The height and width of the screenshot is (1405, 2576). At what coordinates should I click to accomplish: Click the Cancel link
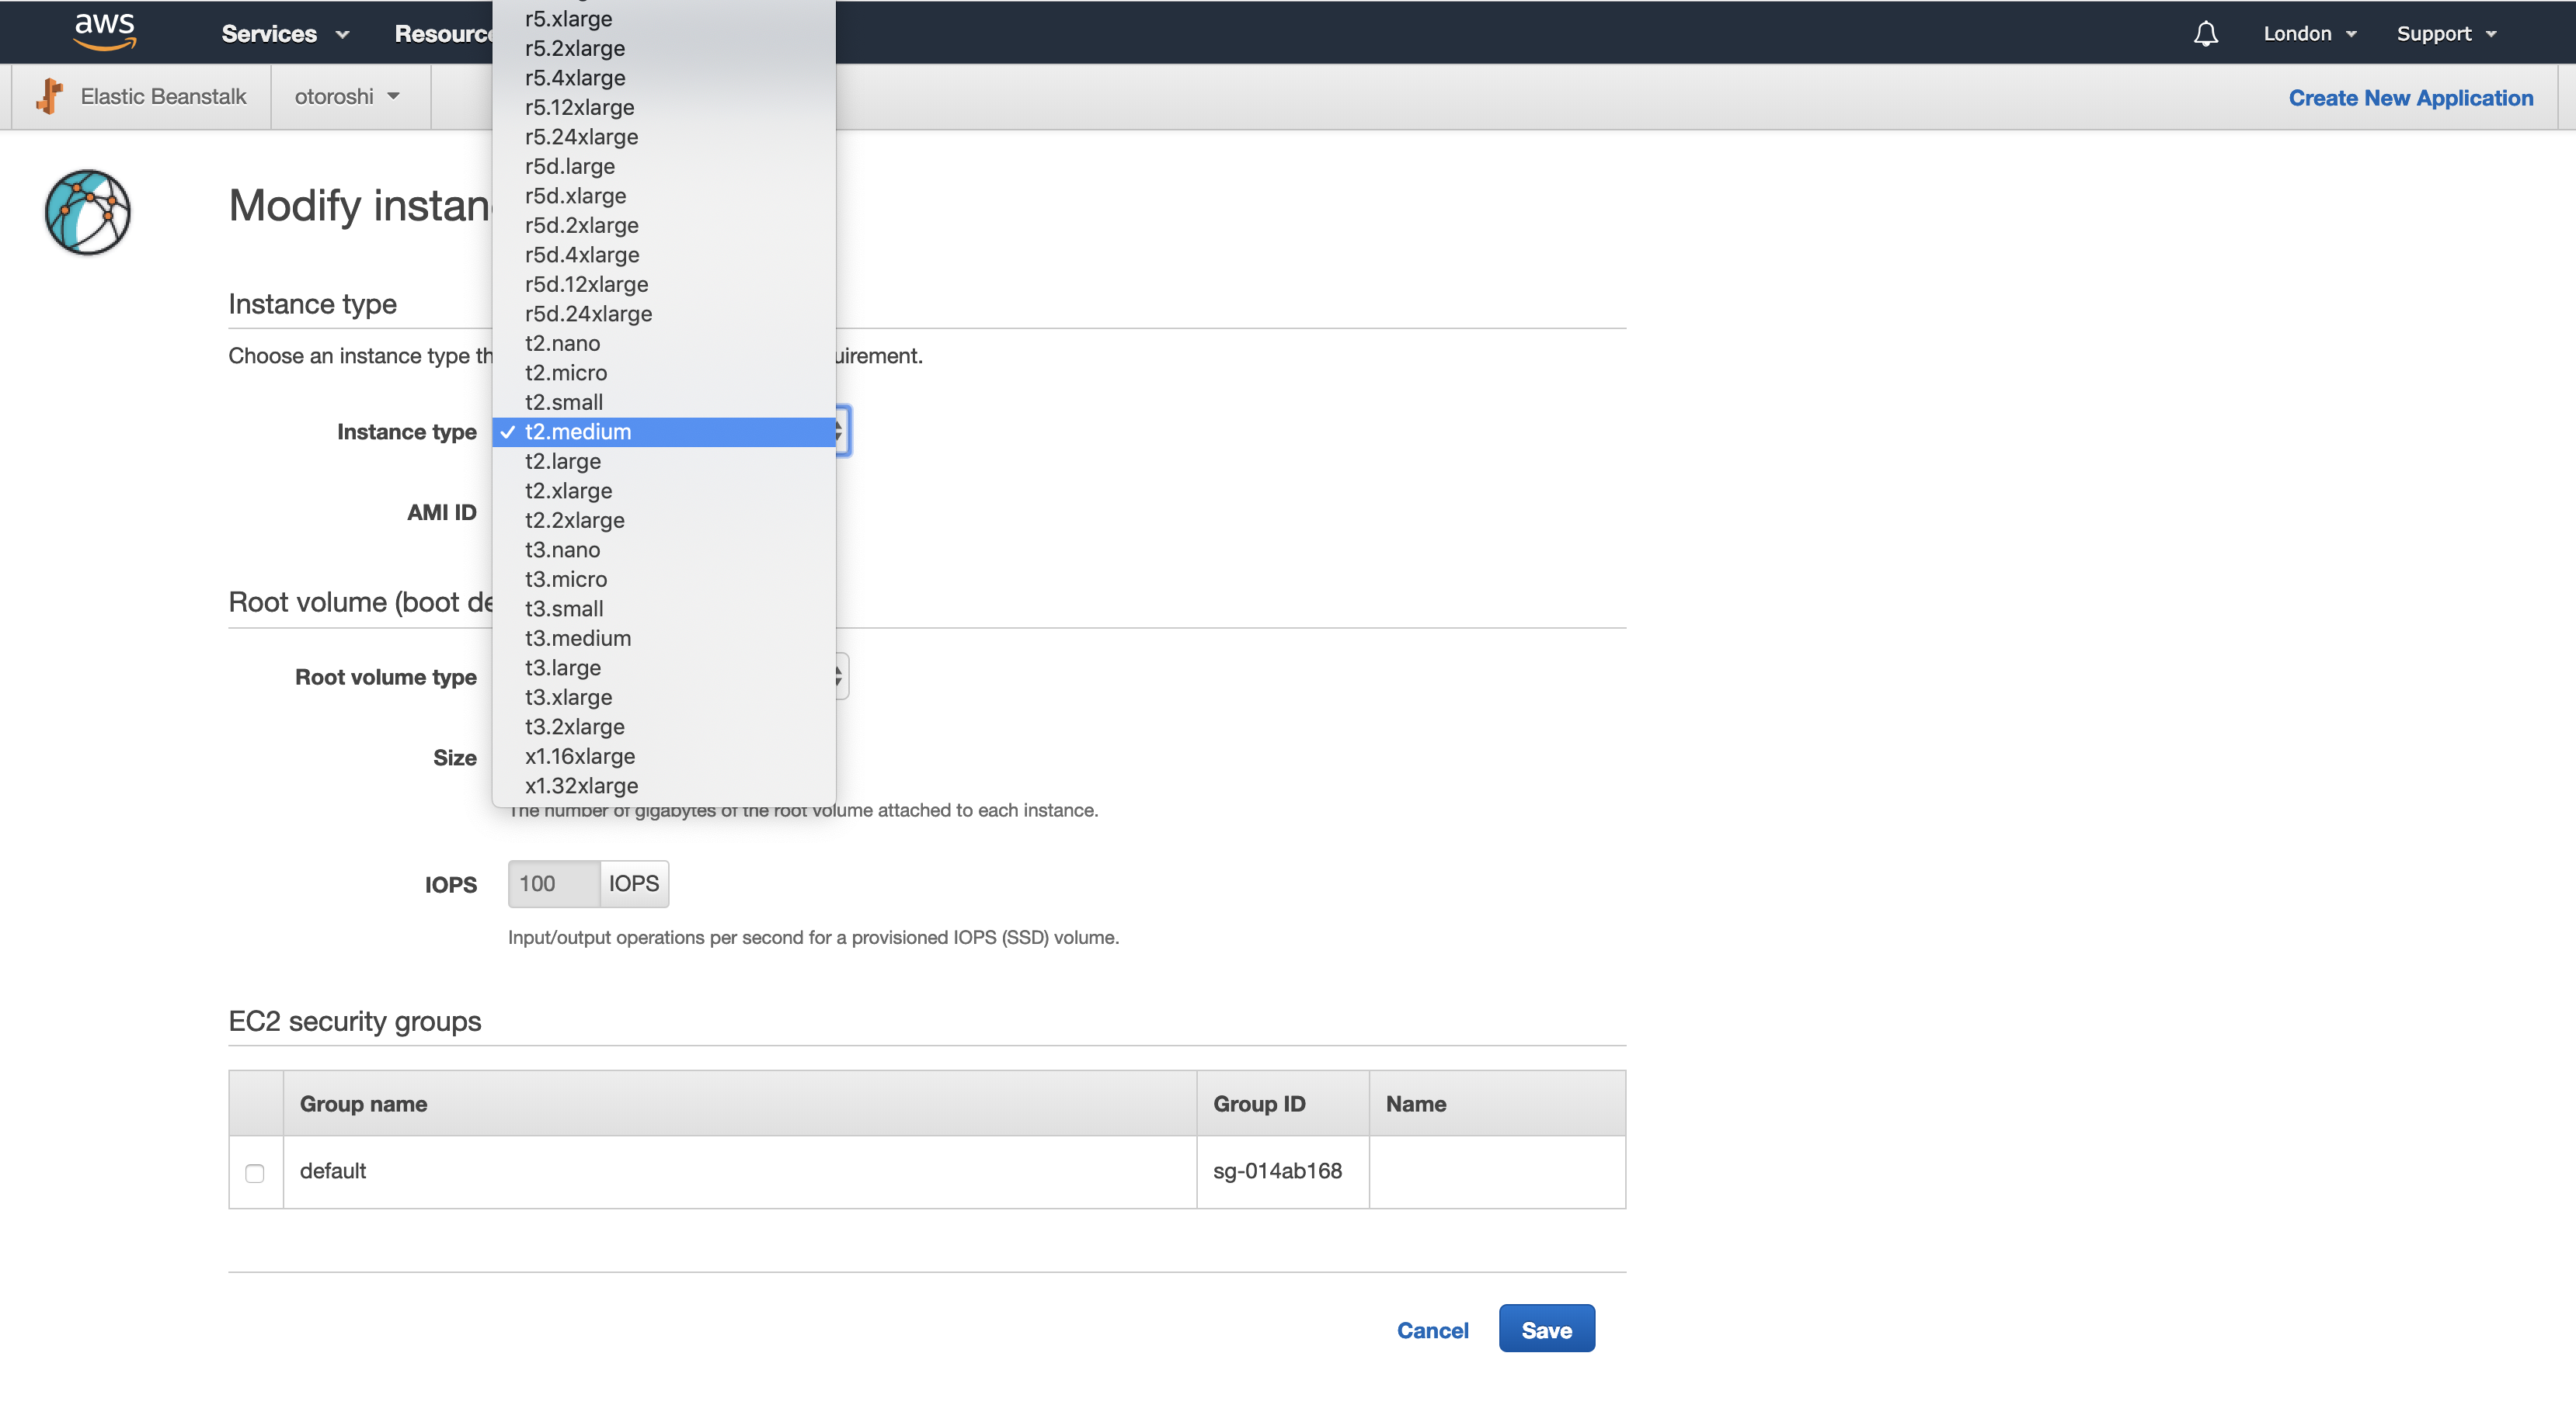click(x=1432, y=1330)
